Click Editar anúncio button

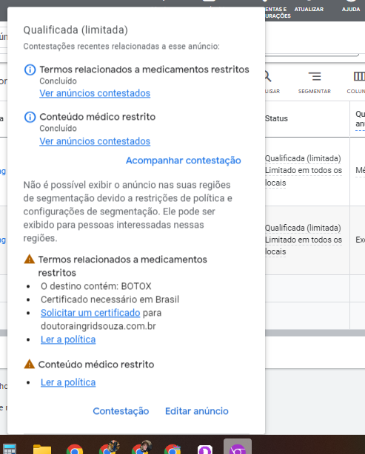tap(197, 411)
